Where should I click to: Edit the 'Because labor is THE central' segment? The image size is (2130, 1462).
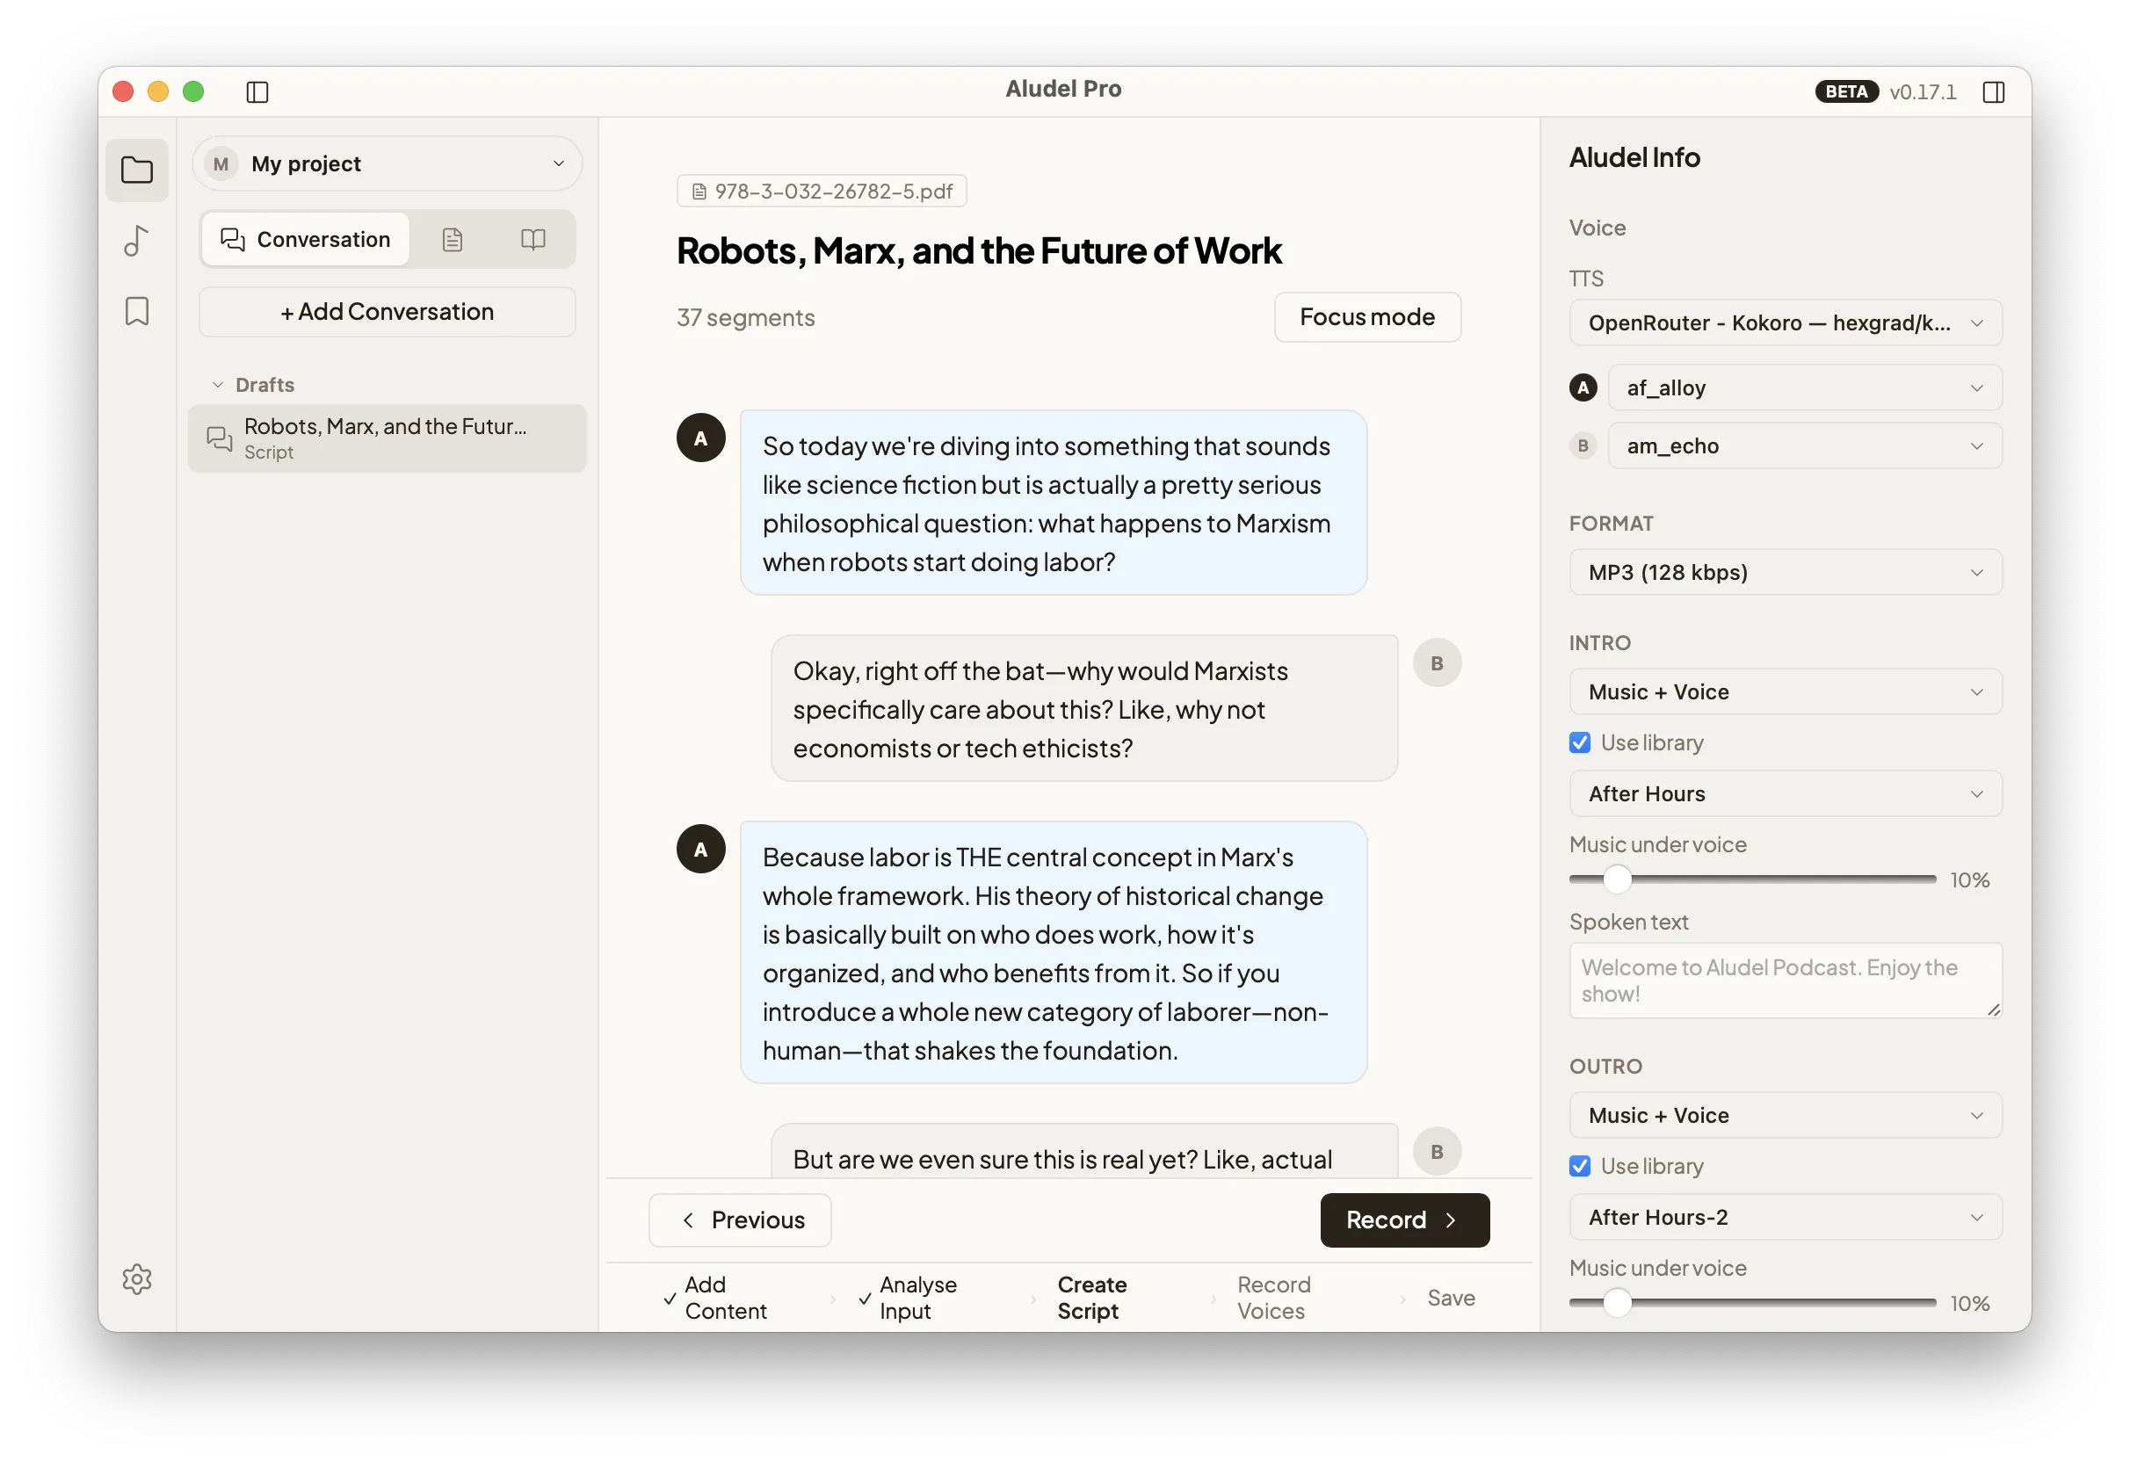tap(1053, 952)
